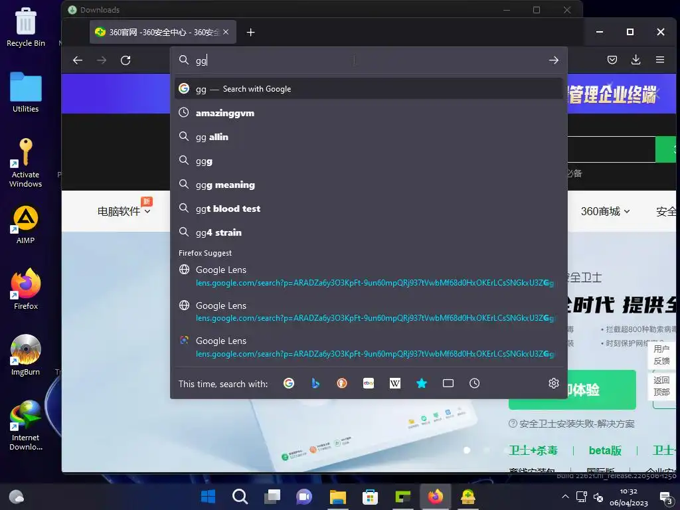
Task: Open the first Google Lens suggestion
Action: click(x=369, y=276)
